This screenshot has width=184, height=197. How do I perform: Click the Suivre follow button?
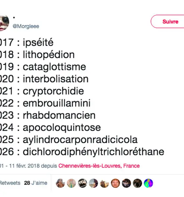[x=168, y=21]
